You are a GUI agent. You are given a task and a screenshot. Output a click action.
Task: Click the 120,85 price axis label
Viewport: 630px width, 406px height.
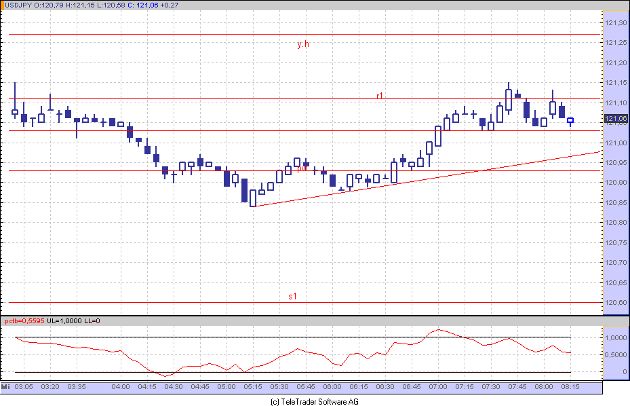pos(616,202)
